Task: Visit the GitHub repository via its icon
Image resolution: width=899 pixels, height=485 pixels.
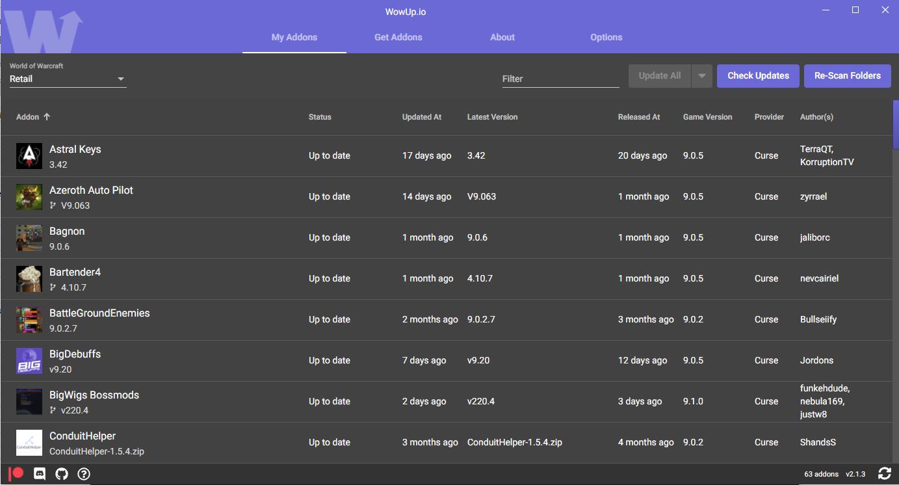Action: 61,474
